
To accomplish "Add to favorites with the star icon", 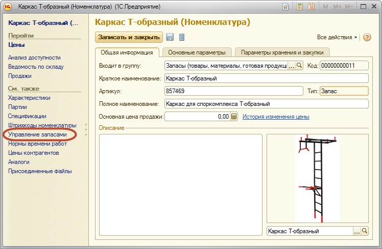I will click(x=288, y=7).
